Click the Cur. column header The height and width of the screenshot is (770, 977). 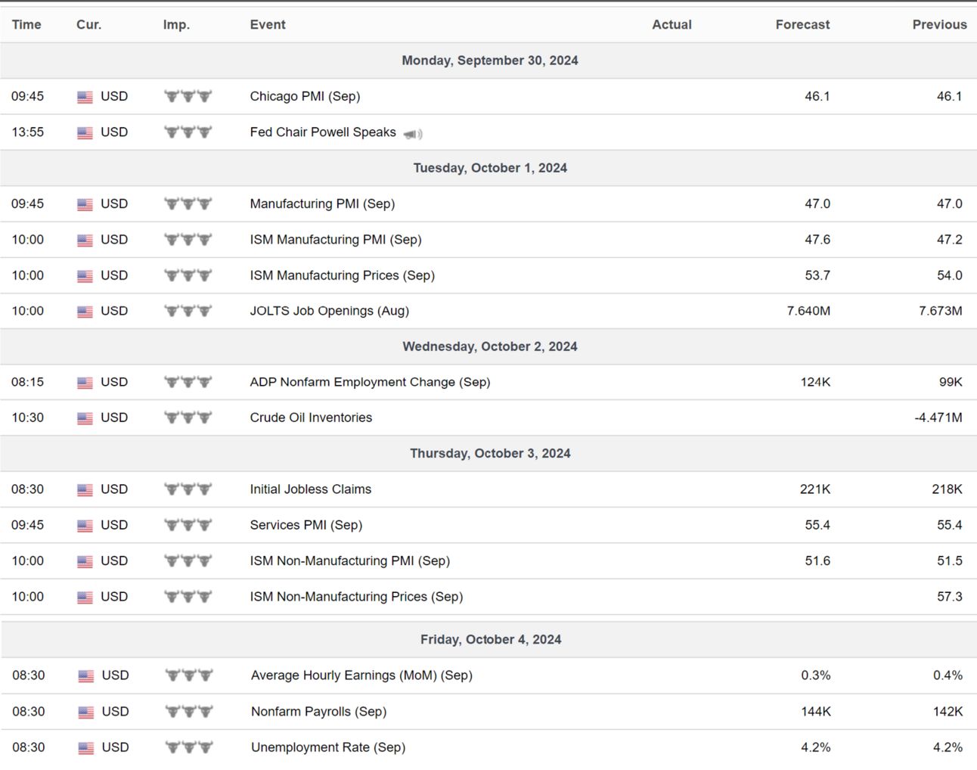(88, 24)
